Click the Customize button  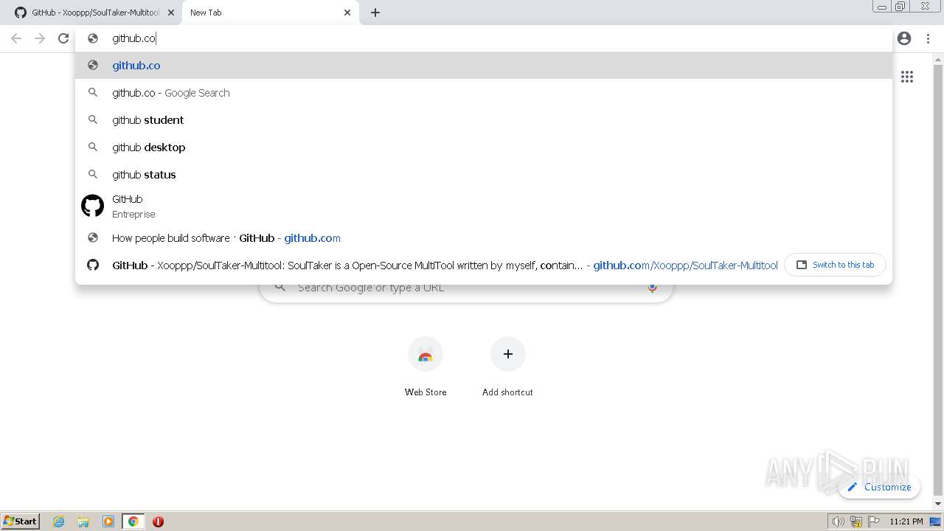click(879, 487)
